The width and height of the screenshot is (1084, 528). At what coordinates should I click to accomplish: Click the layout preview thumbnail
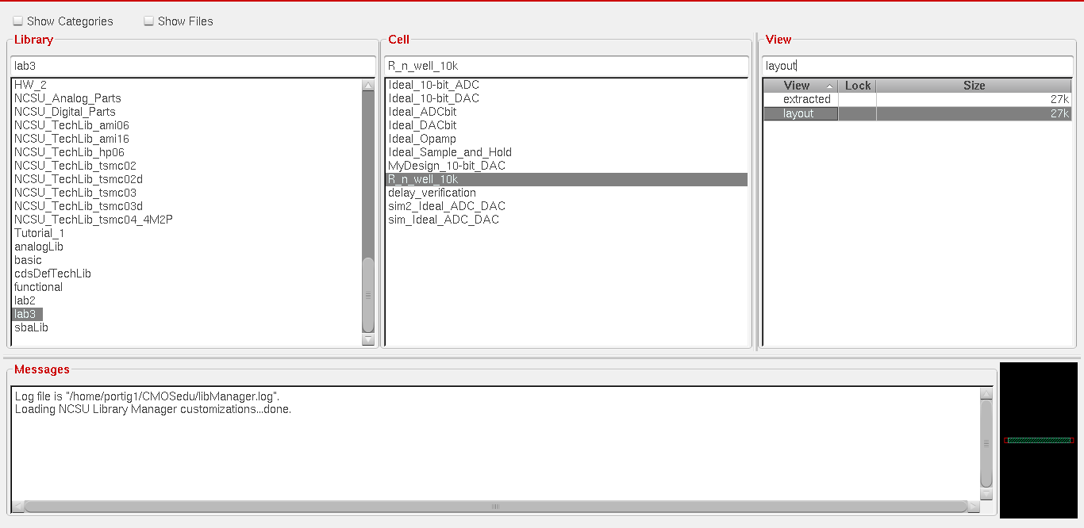[1039, 440]
